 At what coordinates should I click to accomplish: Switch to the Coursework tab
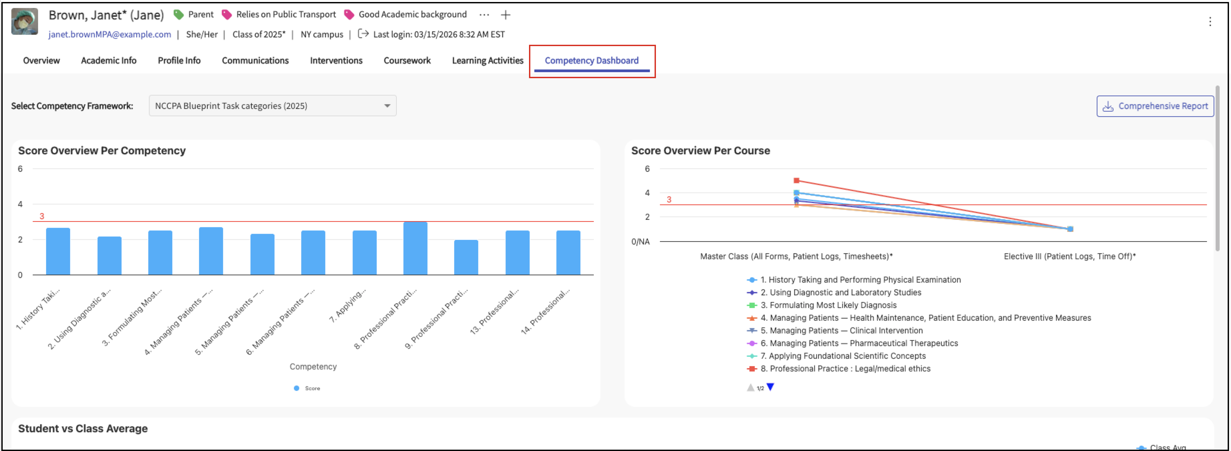tap(407, 61)
